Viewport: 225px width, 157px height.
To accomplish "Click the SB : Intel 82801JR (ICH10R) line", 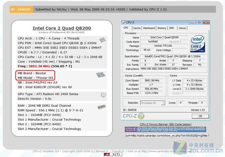I will point(45,87).
